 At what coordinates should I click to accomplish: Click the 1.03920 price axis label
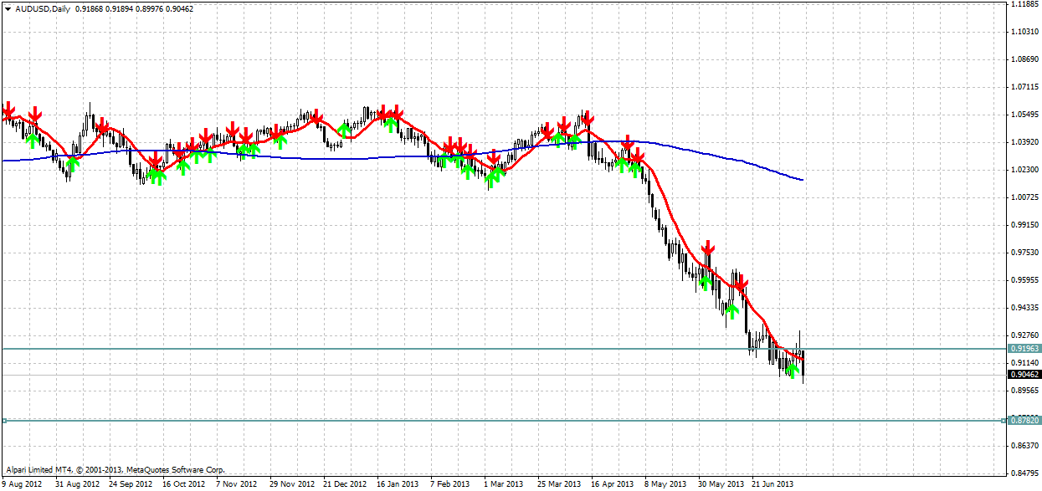pos(1024,142)
